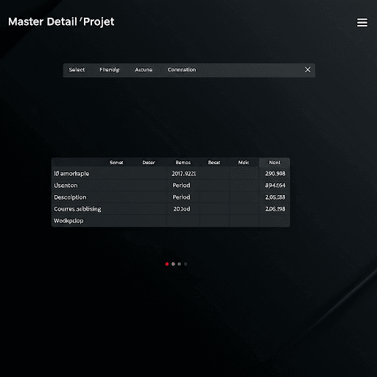Image resolution: width=377 pixels, height=377 pixels.
Task: Select the highlighted 'Nont' column header
Action: 275,163
